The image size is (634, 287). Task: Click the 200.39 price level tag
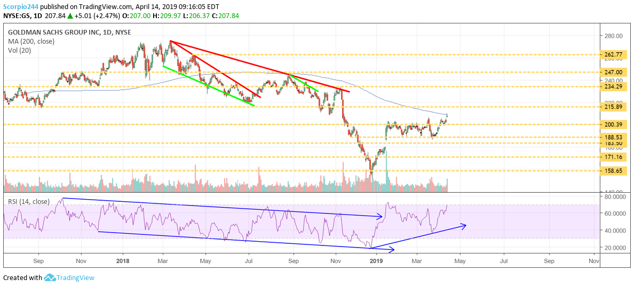pos(614,124)
